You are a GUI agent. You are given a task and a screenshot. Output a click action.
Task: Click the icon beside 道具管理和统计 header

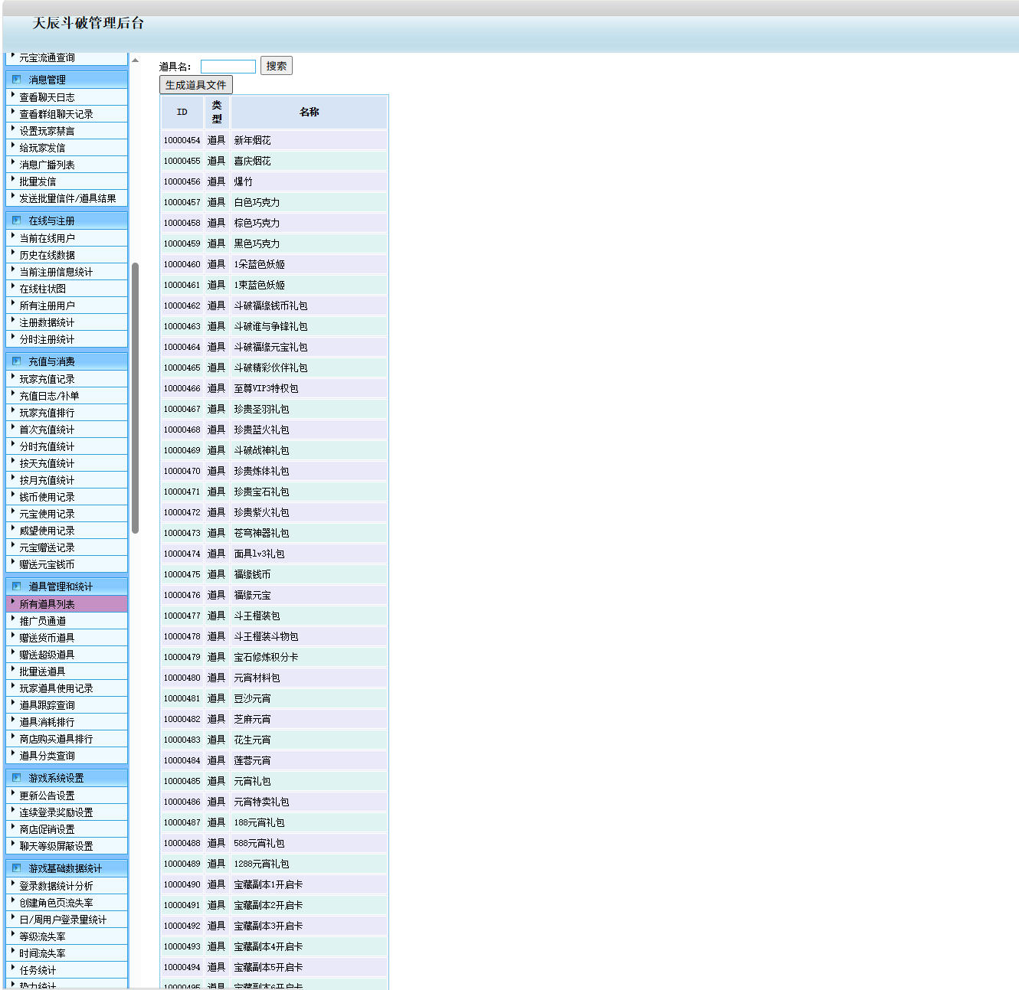16,586
